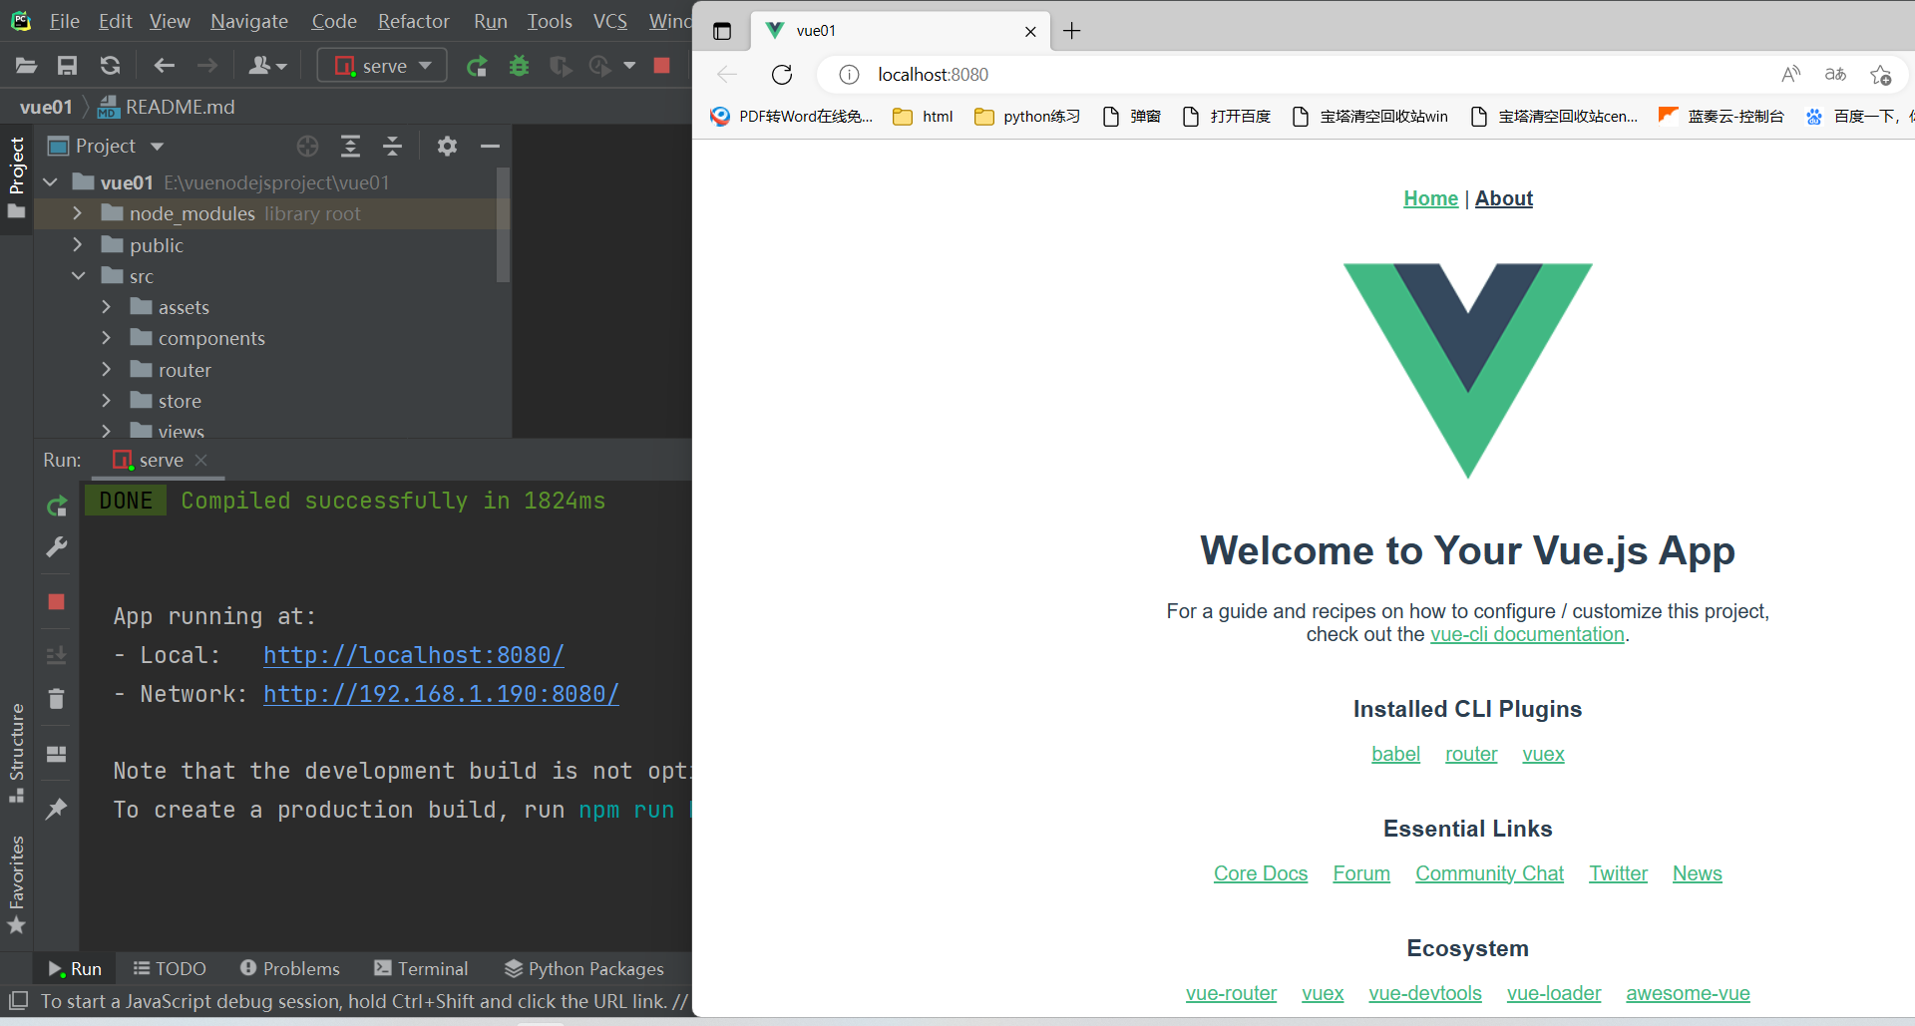Rerun serve from the Run panel sidebar
This screenshot has height=1026, width=1915.
57,507
